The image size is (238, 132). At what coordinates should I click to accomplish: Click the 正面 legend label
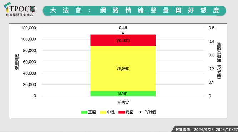(x=92, y=112)
